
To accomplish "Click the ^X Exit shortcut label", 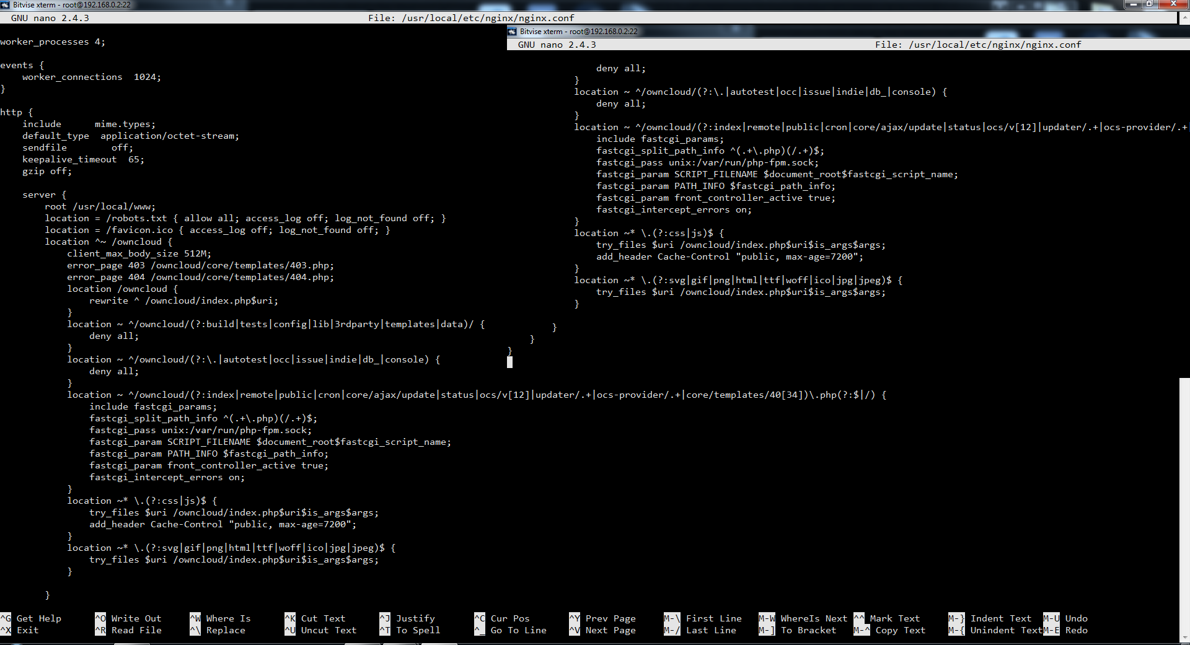I will (x=19, y=630).
